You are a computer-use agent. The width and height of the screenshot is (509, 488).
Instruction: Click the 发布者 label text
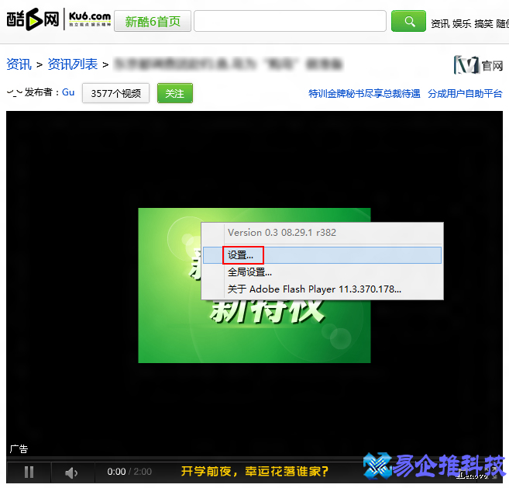pyautogui.click(x=38, y=92)
